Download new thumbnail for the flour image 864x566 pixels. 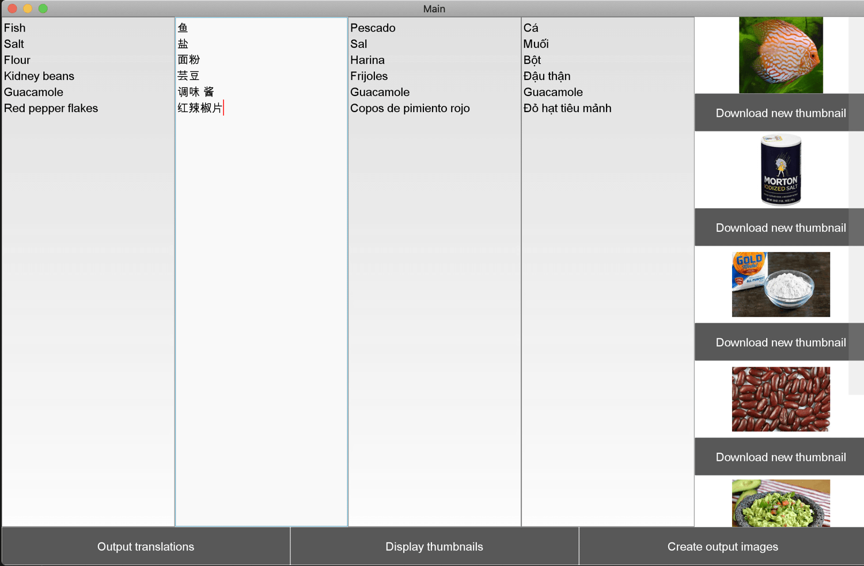tap(780, 342)
